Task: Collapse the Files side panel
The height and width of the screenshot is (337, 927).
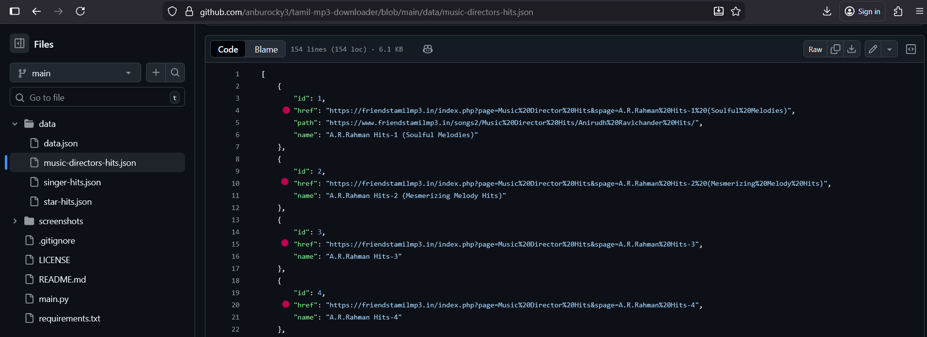Action: [x=19, y=44]
